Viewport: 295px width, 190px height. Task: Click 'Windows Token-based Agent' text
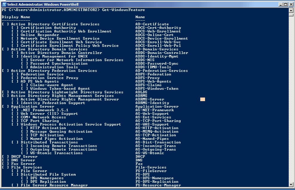(60, 89)
